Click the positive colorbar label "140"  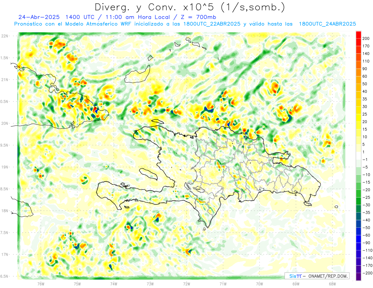point(366,53)
